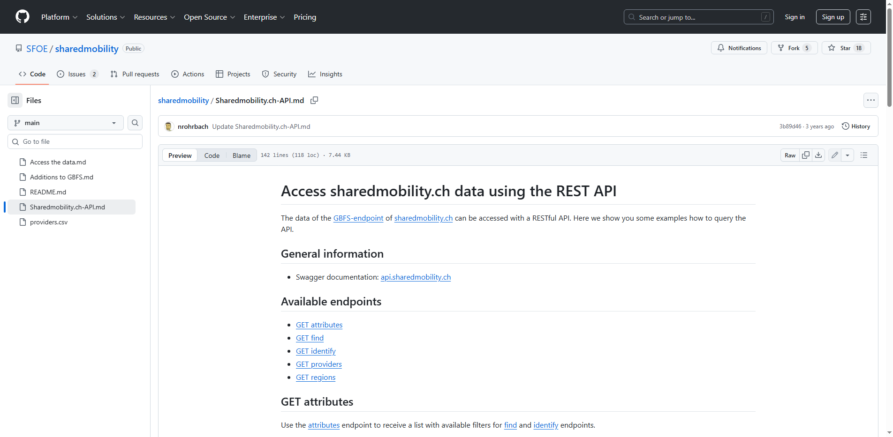
Task: Follow the GET providers link
Action: coord(318,364)
